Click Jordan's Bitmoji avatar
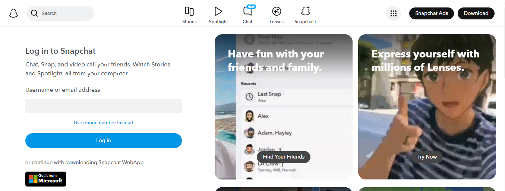The width and height of the screenshot is (505, 191). (x=249, y=150)
